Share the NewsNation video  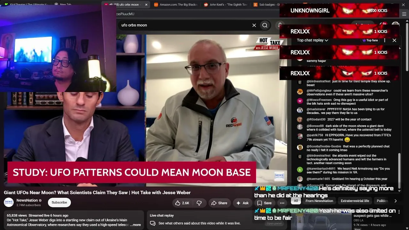pos(219,203)
